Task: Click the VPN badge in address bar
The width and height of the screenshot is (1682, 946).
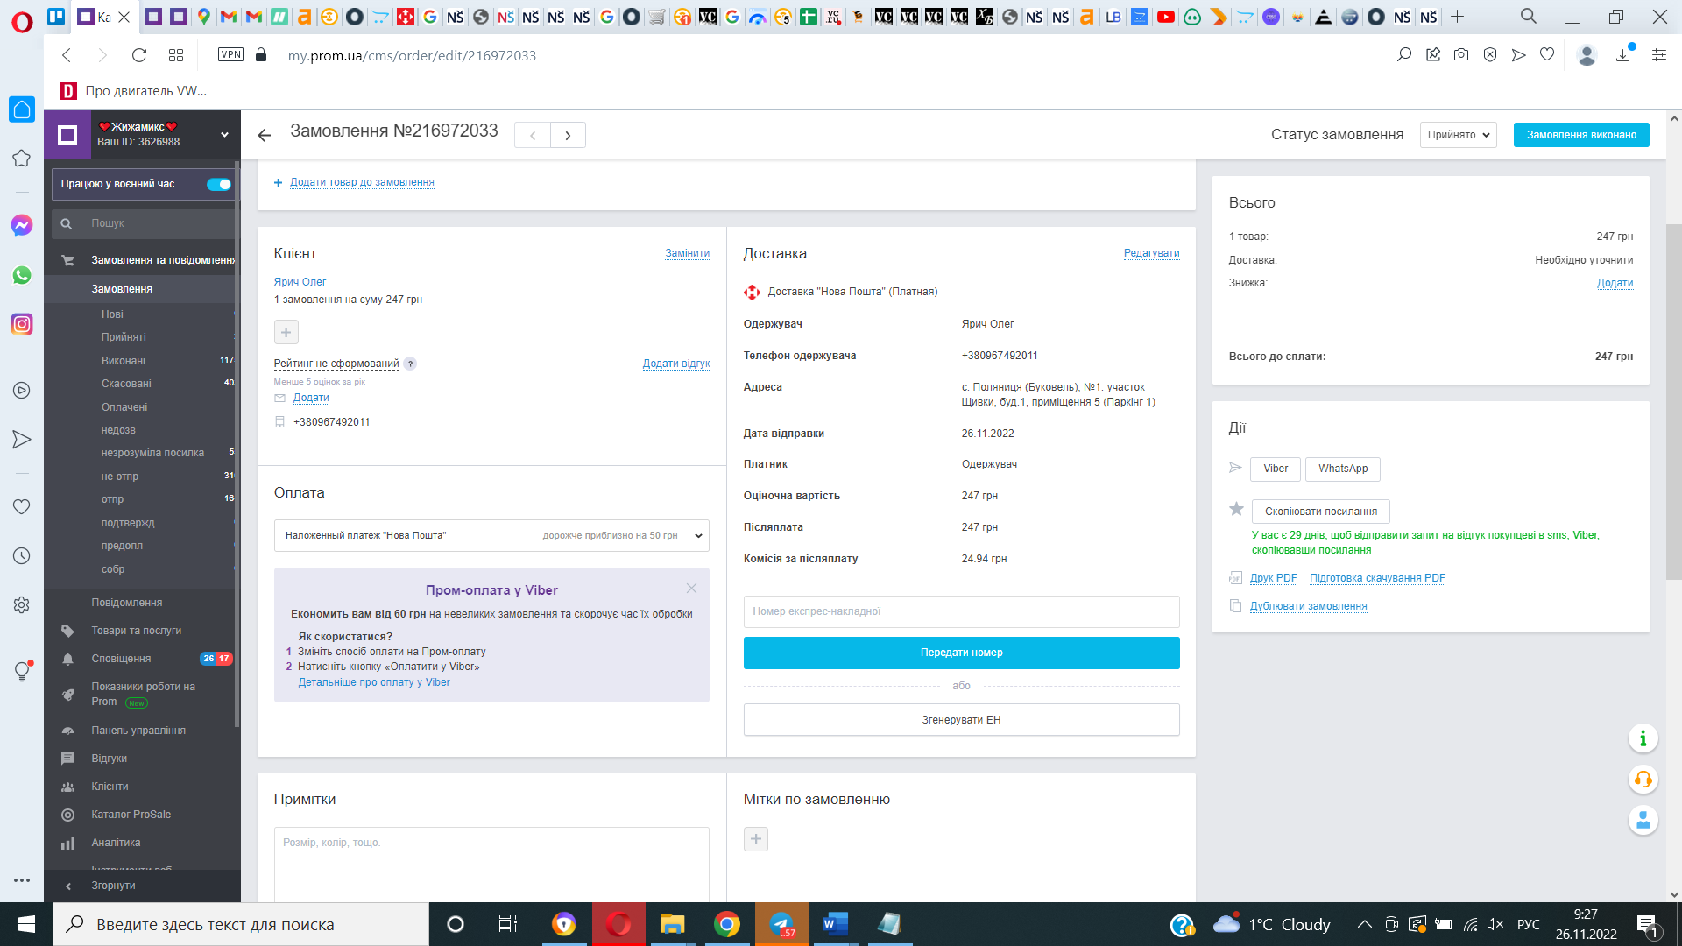Action: point(230,54)
